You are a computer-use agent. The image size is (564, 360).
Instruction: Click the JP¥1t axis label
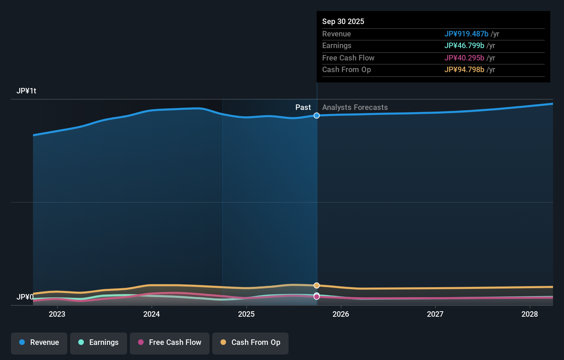[x=27, y=91]
